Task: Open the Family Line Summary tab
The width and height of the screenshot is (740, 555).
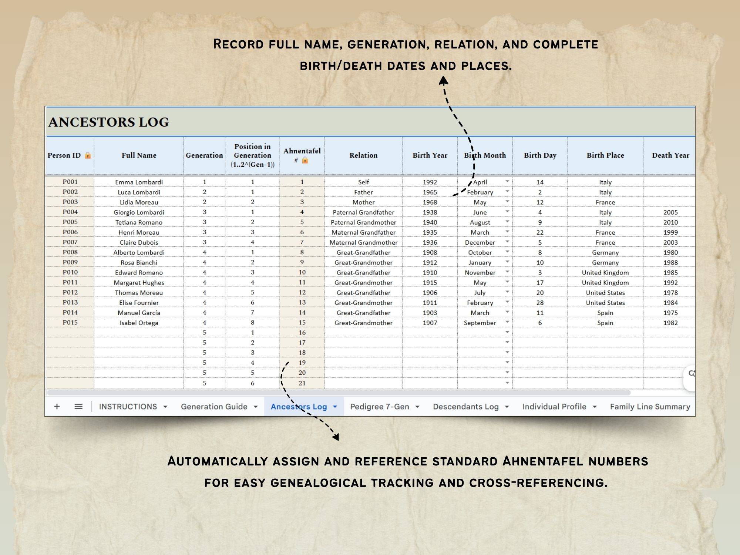Action: click(650, 407)
